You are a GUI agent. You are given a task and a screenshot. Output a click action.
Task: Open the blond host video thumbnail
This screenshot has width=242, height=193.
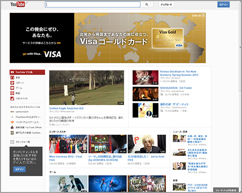point(147,144)
